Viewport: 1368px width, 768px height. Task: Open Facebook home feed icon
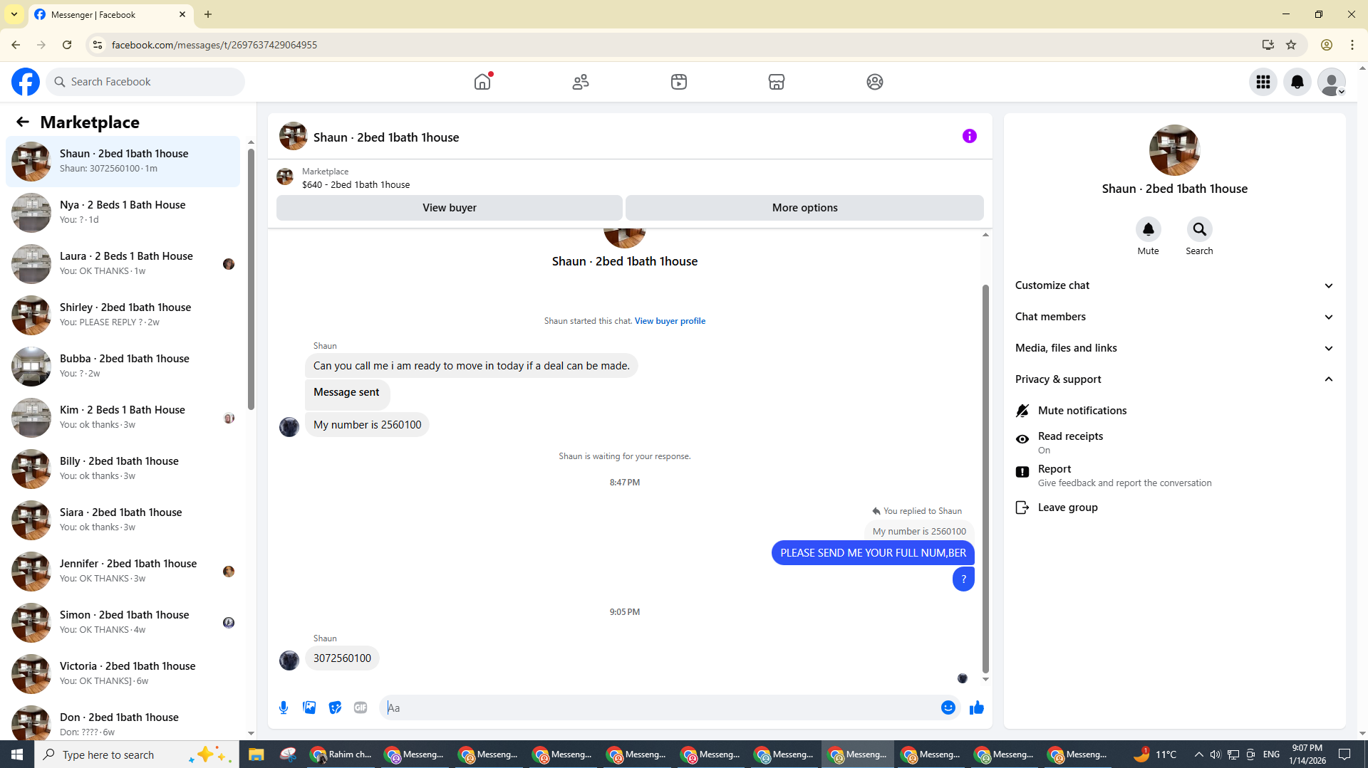482,82
